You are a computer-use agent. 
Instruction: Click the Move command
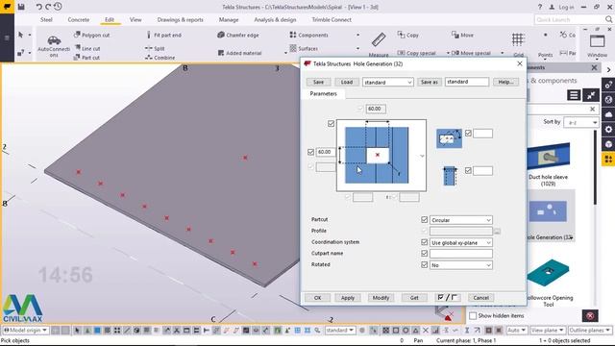[462, 35]
